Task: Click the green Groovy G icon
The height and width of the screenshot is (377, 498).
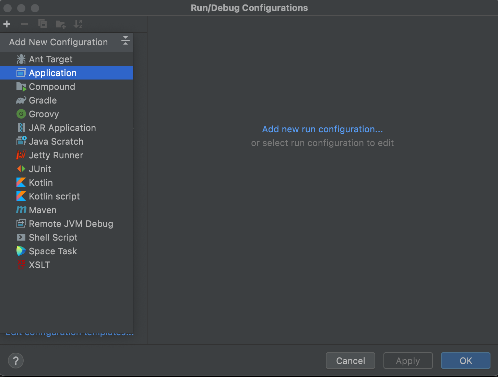Action: (x=21, y=114)
